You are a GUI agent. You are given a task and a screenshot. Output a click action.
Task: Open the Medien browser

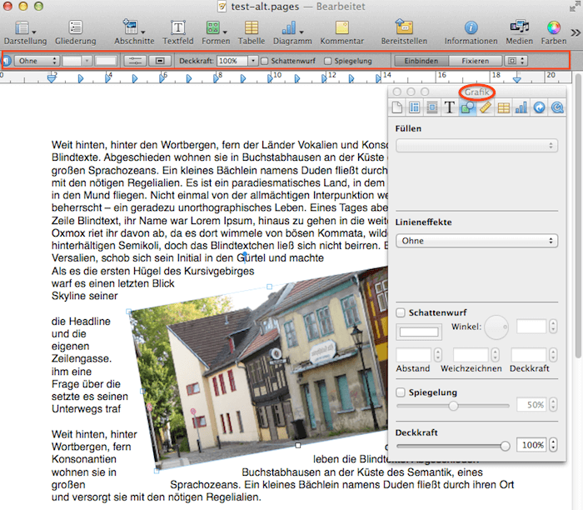pyautogui.click(x=519, y=28)
